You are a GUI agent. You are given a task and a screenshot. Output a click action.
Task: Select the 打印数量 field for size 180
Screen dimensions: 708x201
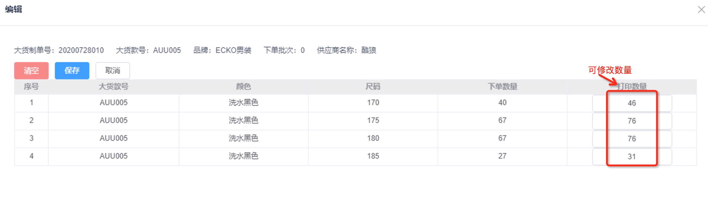click(x=632, y=139)
